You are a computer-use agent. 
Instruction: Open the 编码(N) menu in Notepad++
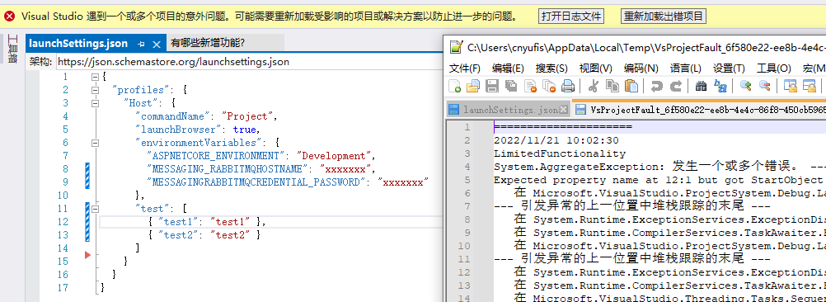(641, 68)
